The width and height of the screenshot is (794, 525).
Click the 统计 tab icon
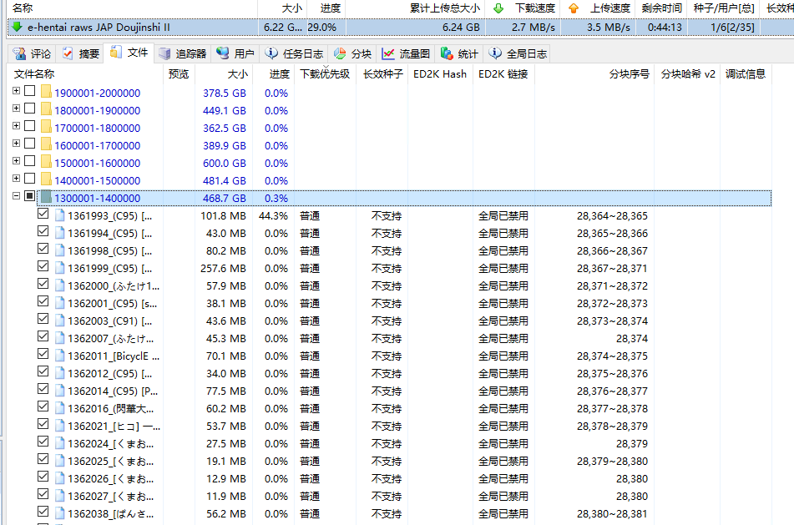(x=447, y=54)
